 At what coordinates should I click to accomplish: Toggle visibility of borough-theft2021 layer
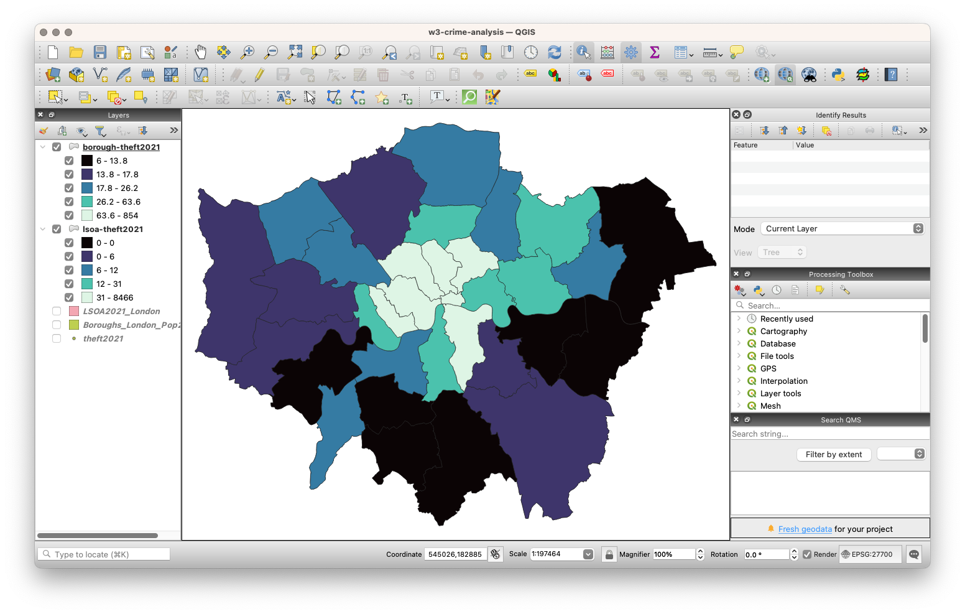(x=57, y=147)
